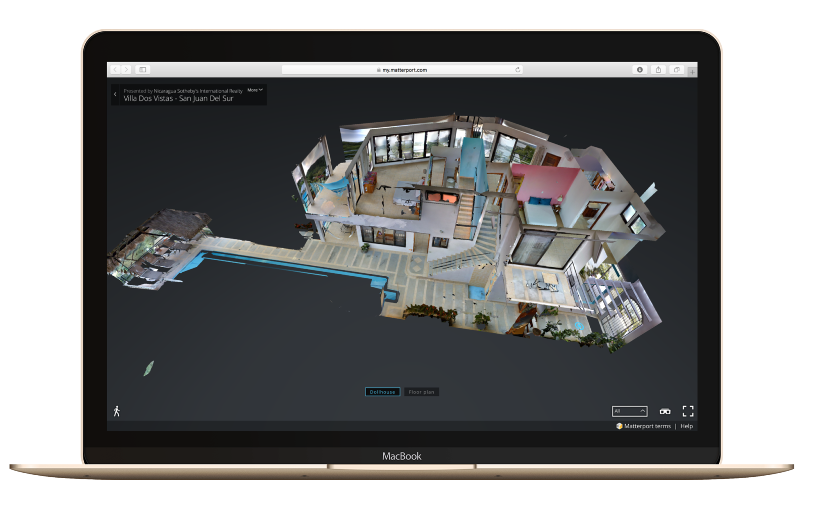Viewport: 814px width, 509px height.
Task: Show all tabs overview in Safari
Action: click(677, 70)
